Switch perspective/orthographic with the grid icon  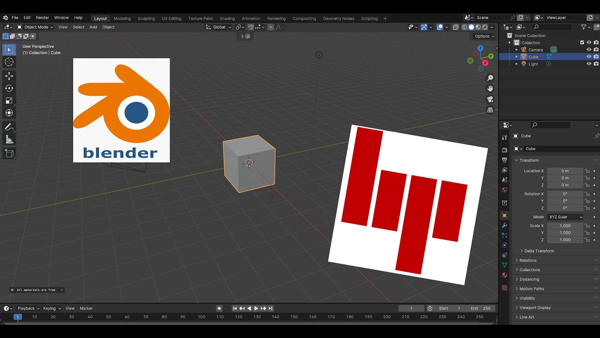click(490, 110)
